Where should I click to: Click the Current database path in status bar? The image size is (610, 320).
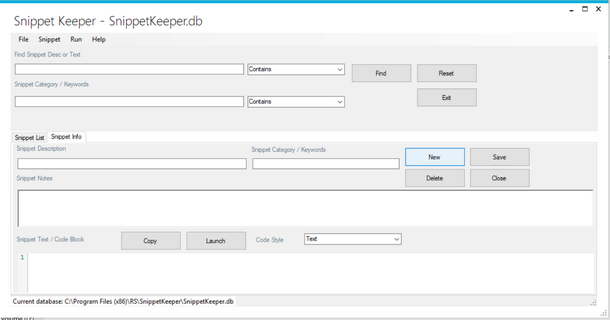pos(123,301)
